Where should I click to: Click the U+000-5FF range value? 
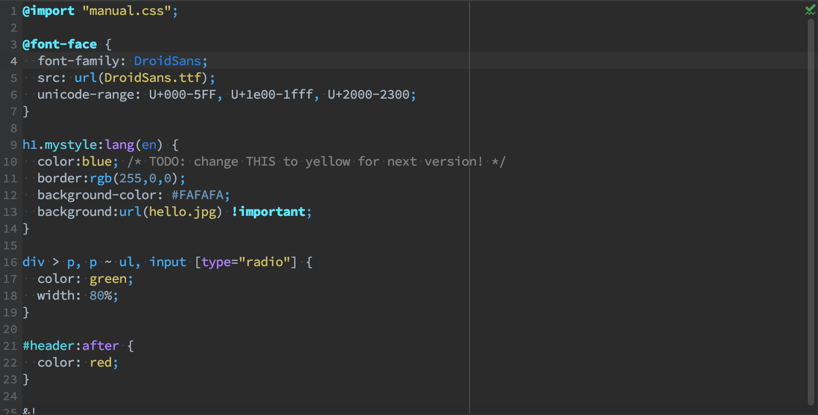tap(182, 94)
